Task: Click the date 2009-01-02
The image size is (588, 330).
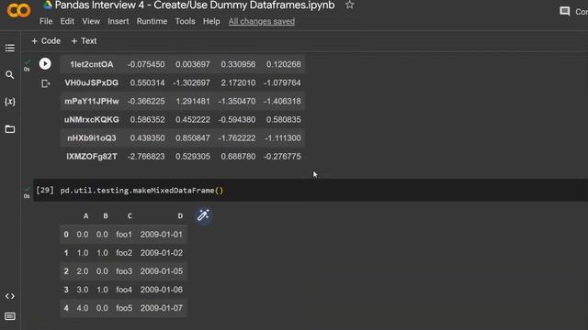Action: click(162, 253)
